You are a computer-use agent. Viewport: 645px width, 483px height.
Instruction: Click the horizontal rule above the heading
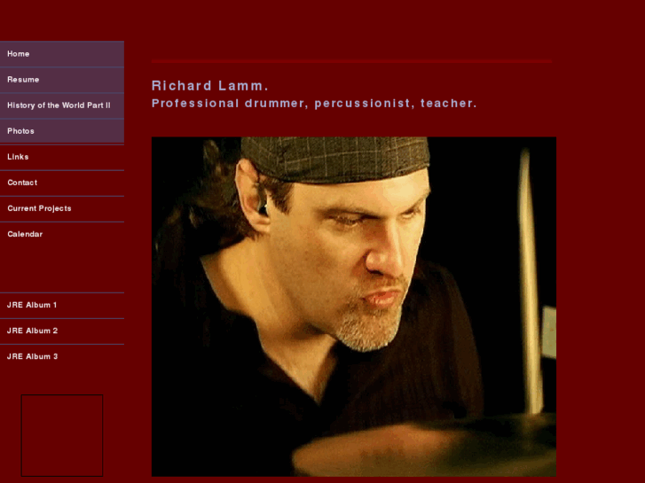tap(351, 61)
